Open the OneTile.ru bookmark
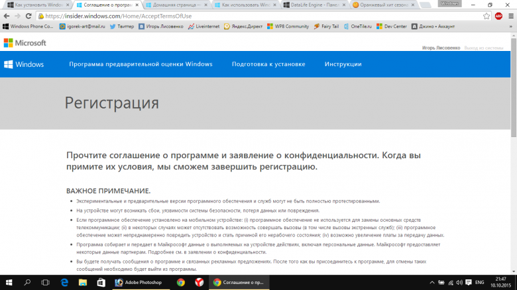This screenshot has height=290, width=517. [x=357, y=26]
